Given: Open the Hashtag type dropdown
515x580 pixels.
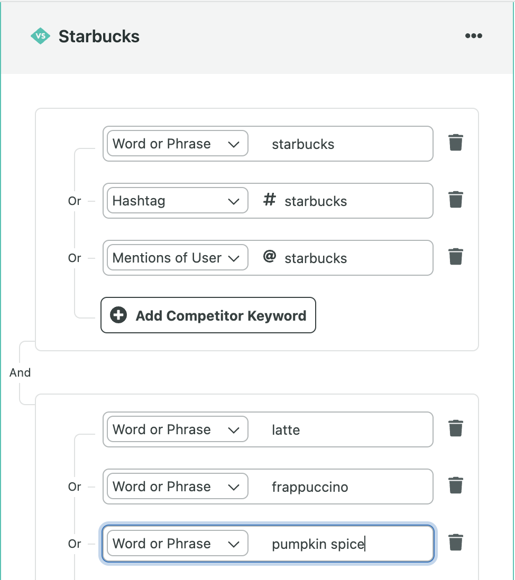Looking at the screenshot, I should point(177,201).
